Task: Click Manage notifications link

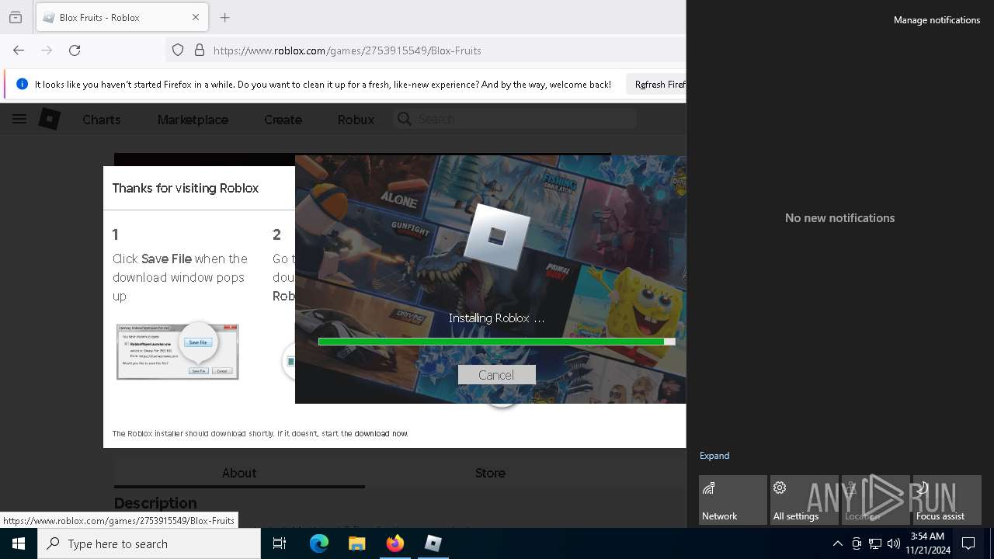Action: pos(937,20)
